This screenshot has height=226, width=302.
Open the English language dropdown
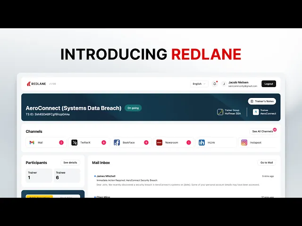(x=199, y=84)
